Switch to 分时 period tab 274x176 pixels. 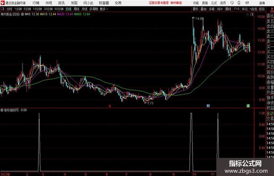click(x=10, y=9)
